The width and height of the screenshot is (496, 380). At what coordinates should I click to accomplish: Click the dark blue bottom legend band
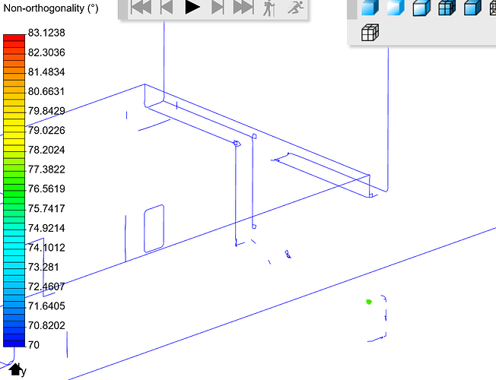tap(14, 344)
